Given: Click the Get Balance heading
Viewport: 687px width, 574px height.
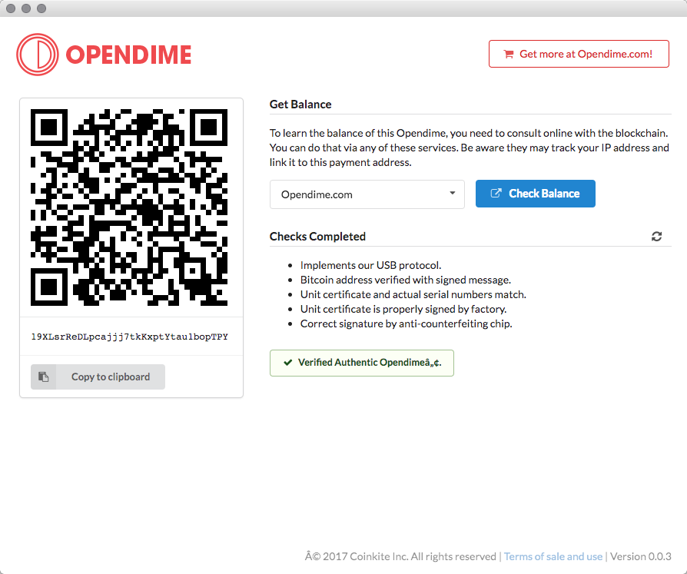Looking at the screenshot, I should pyautogui.click(x=300, y=105).
